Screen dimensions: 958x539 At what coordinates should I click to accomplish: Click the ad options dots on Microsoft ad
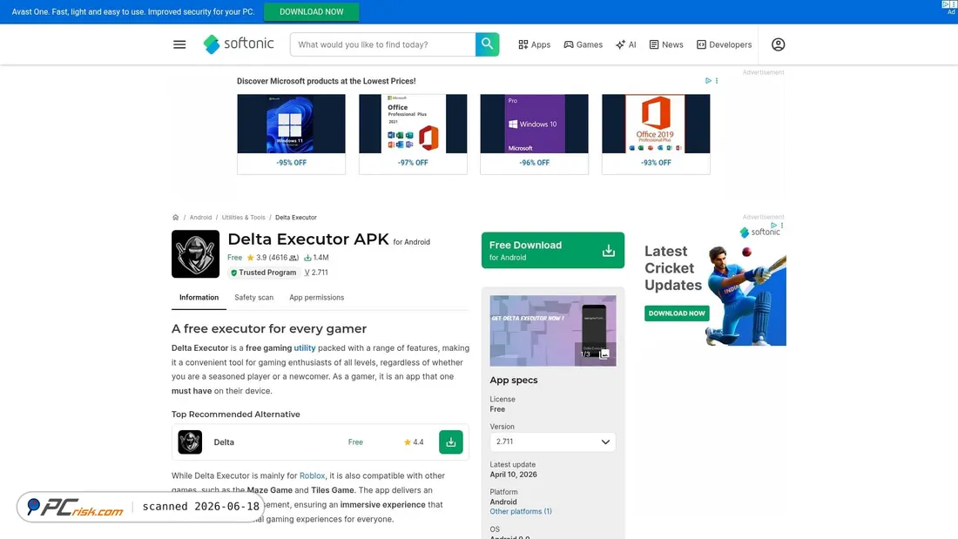[717, 81]
